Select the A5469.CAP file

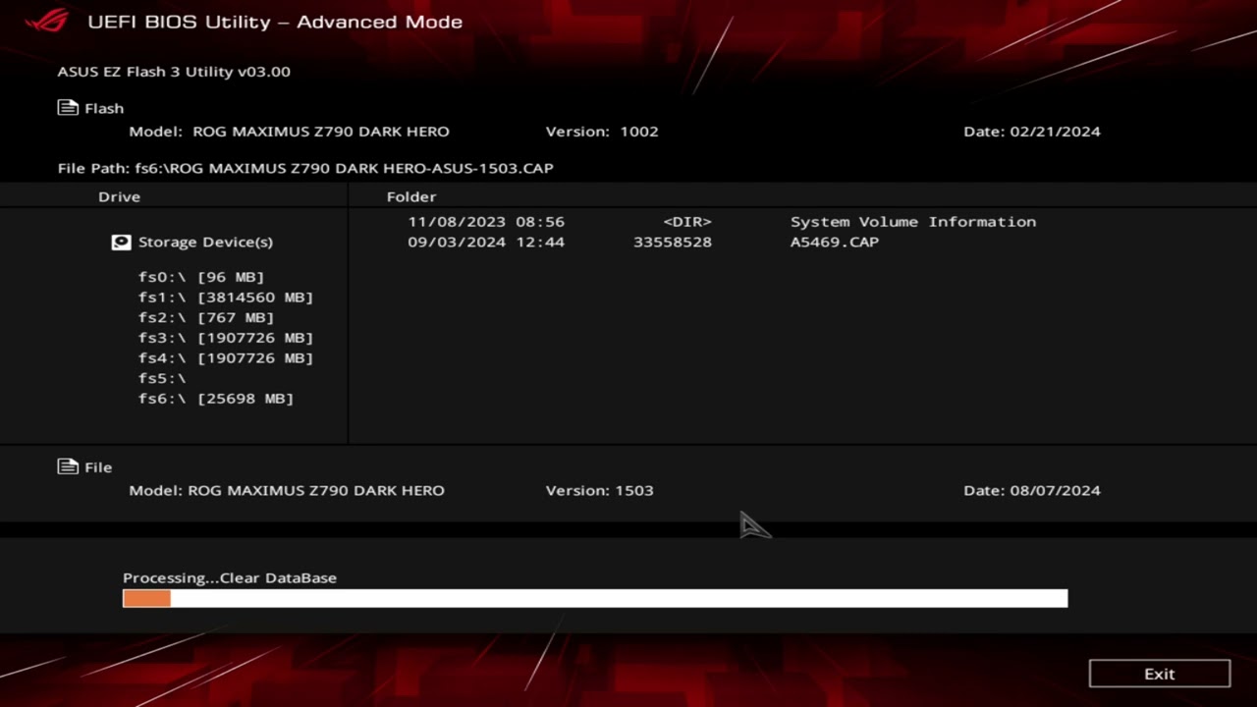[x=835, y=242]
